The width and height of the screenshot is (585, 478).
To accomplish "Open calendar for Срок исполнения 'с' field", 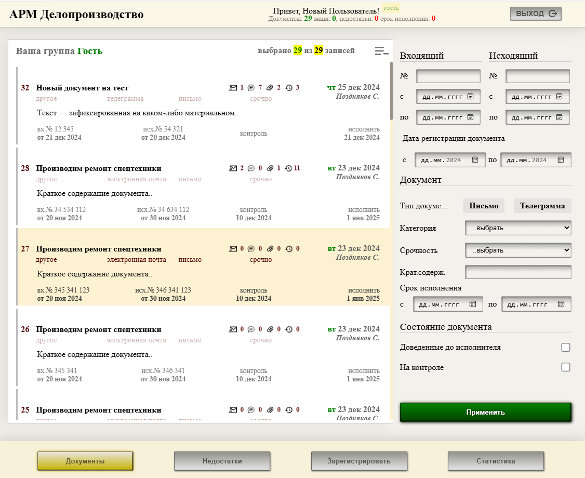I will pyautogui.click(x=473, y=304).
